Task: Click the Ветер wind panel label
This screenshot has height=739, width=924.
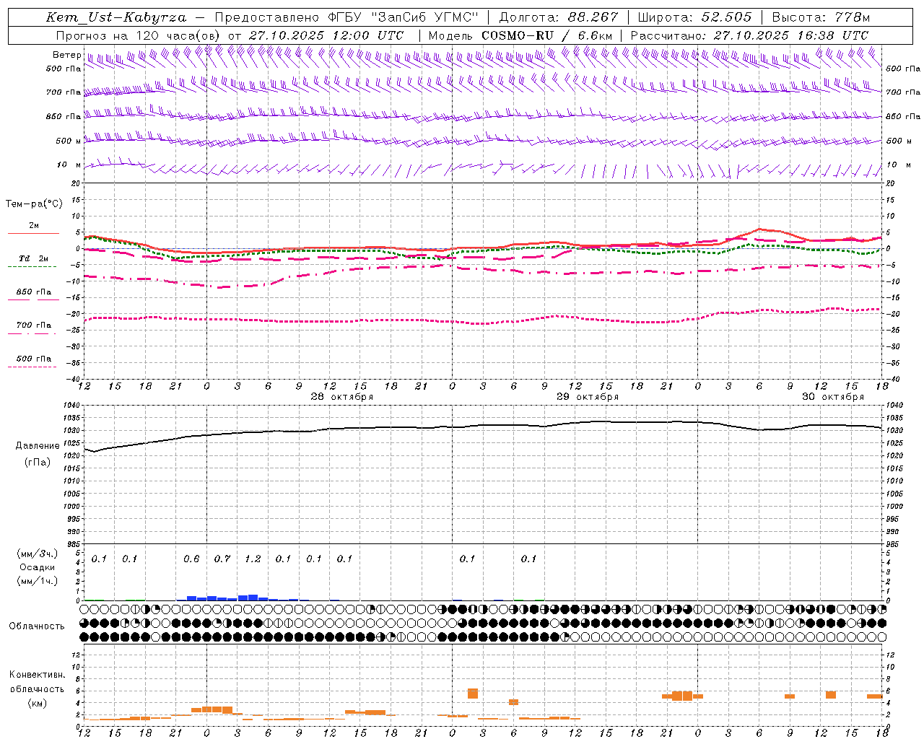Action: tap(66, 55)
